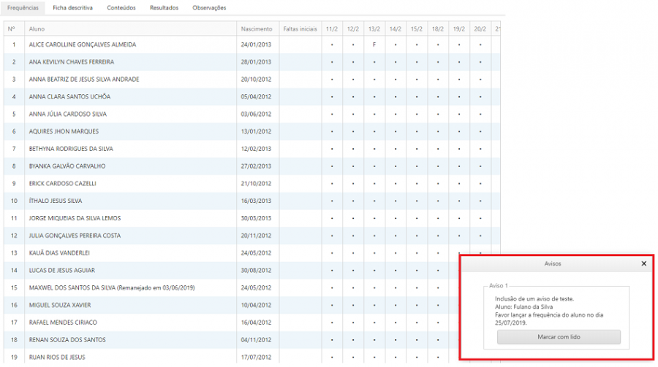The height and width of the screenshot is (367, 658).
Task: Toggle attendance for Anna Clara on 12/2
Action: 353,96
